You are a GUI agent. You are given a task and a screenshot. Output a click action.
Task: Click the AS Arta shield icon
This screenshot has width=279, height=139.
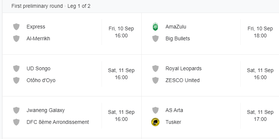click(x=155, y=110)
